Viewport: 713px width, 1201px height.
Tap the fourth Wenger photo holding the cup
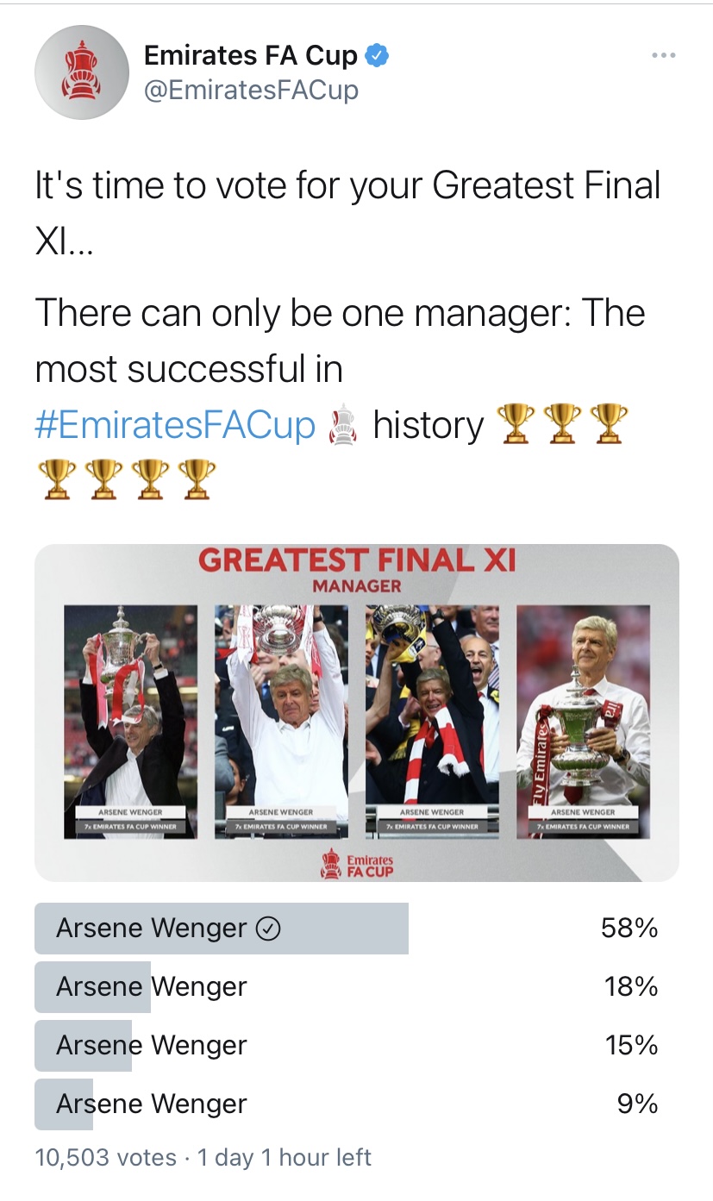point(583,722)
